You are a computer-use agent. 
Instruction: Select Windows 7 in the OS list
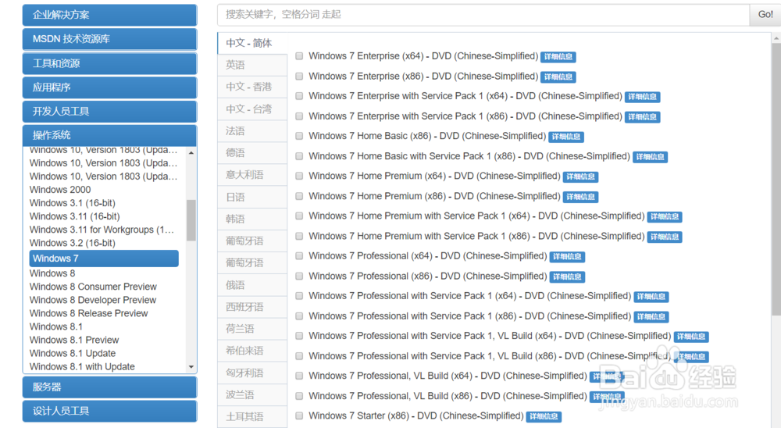pyautogui.click(x=104, y=259)
